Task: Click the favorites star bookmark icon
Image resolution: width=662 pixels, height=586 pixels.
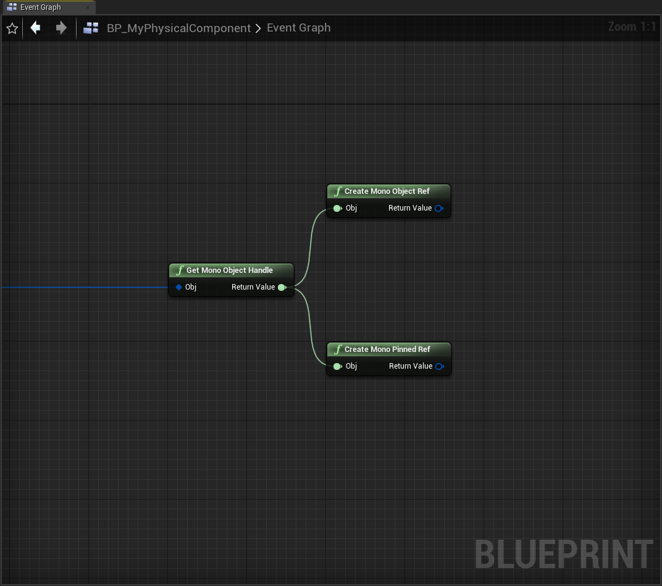Action: pos(12,28)
